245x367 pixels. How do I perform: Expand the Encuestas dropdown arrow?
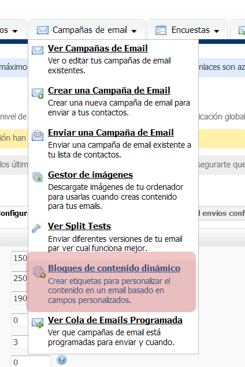(x=216, y=31)
